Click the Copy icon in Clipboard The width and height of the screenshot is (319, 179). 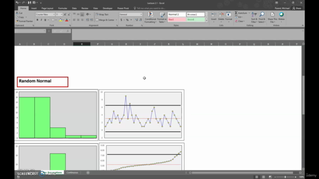click(17, 17)
